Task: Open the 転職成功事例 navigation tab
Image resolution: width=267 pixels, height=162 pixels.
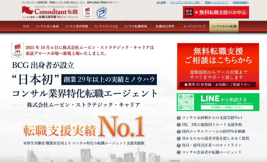Action: [x=165, y=26]
